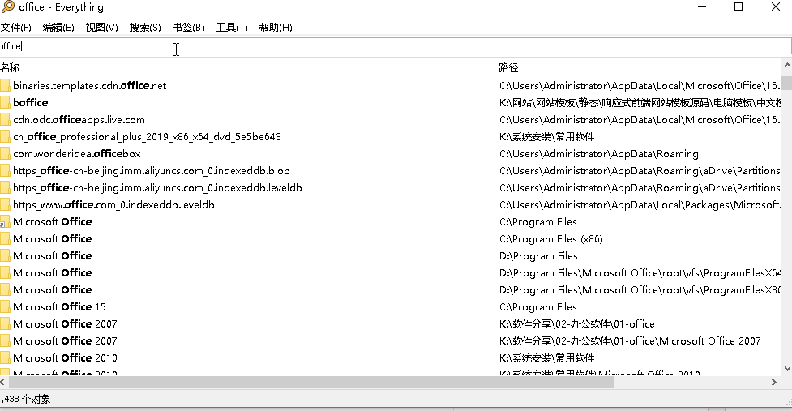Open the 文件(F) menu

[15, 28]
